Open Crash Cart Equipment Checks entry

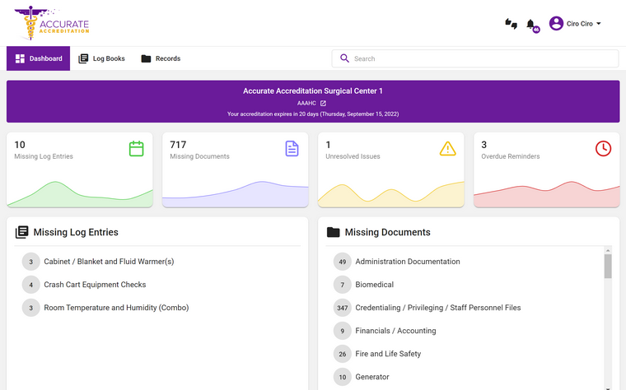95,285
